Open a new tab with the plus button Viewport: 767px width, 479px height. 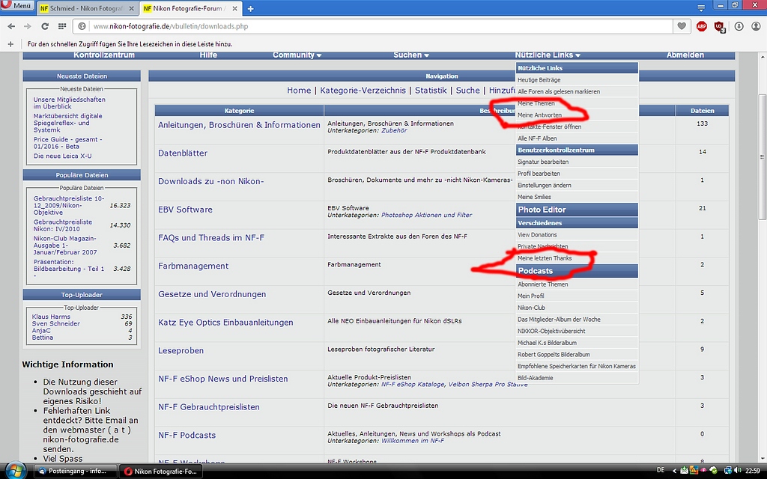[250, 9]
